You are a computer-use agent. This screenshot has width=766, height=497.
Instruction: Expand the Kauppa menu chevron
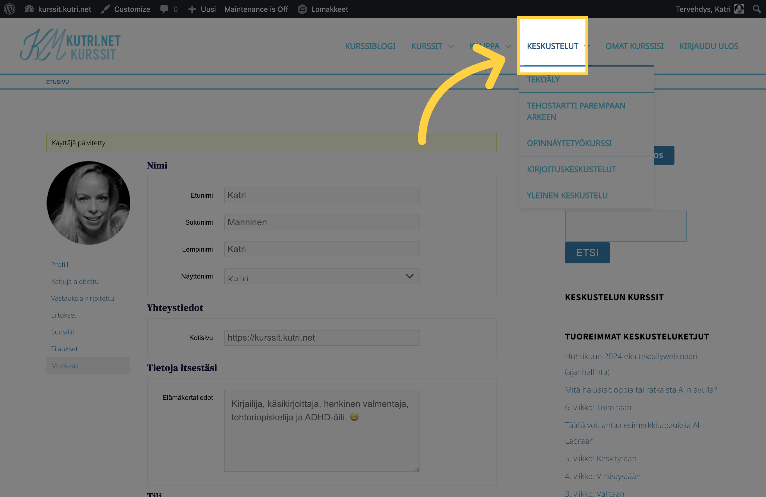pyautogui.click(x=508, y=46)
